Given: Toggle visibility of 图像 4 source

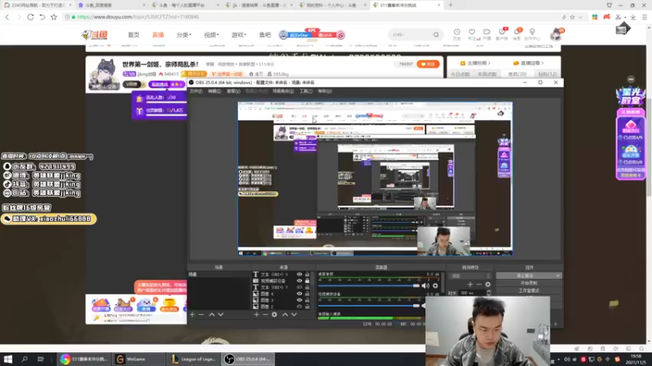Looking at the screenshot, I should click(x=299, y=294).
